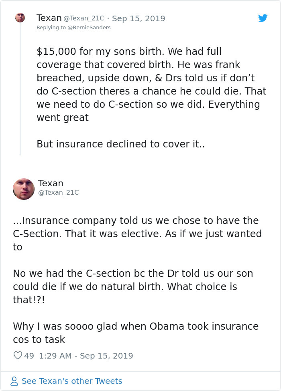The image size is (281, 391).
Task: Click the person icon beside other Tweets
Action: tap(14, 381)
